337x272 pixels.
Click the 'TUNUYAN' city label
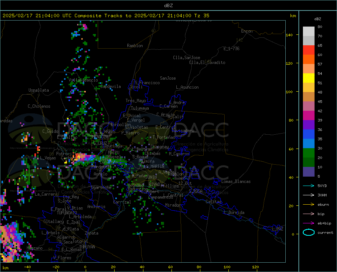(x=87, y=247)
